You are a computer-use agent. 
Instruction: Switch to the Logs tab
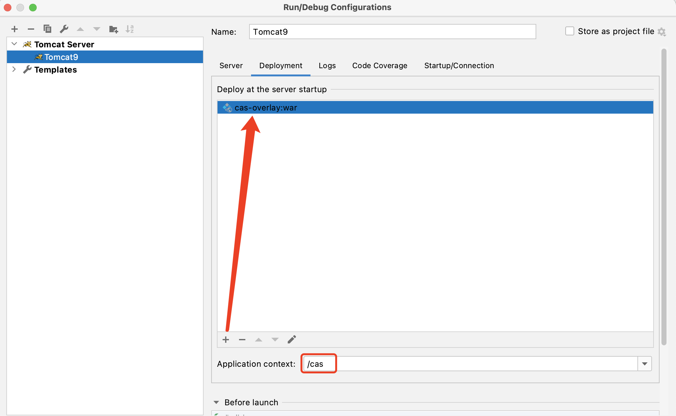pyautogui.click(x=327, y=66)
